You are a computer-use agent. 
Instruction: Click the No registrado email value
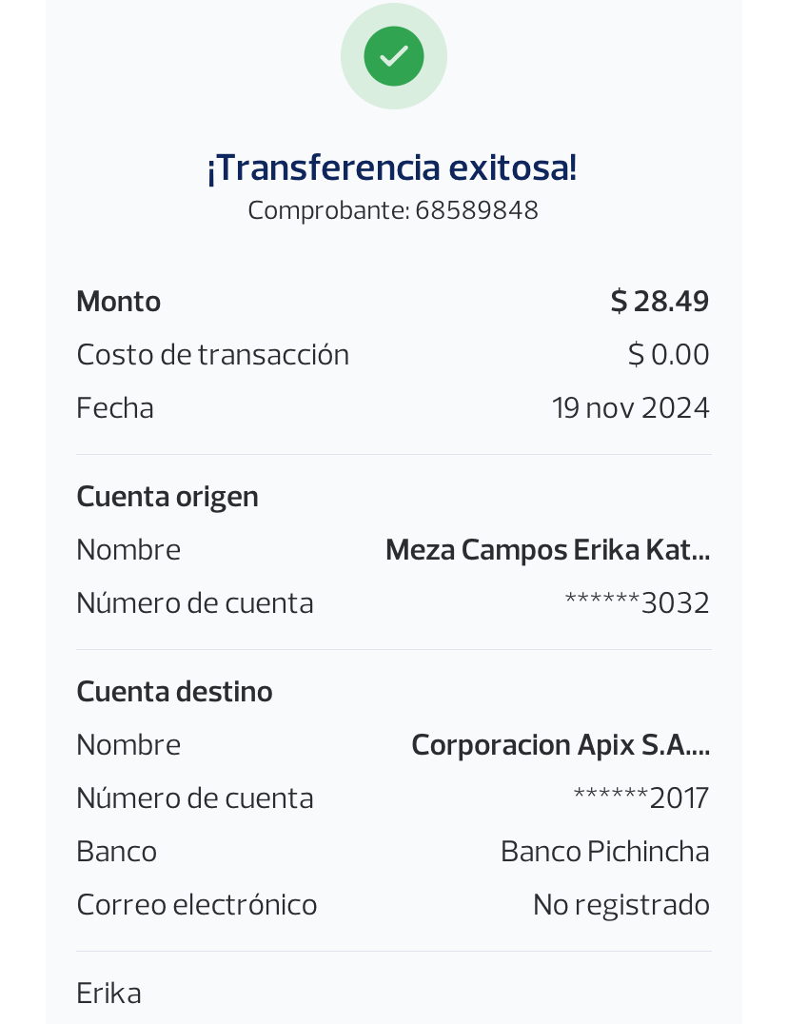621,905
